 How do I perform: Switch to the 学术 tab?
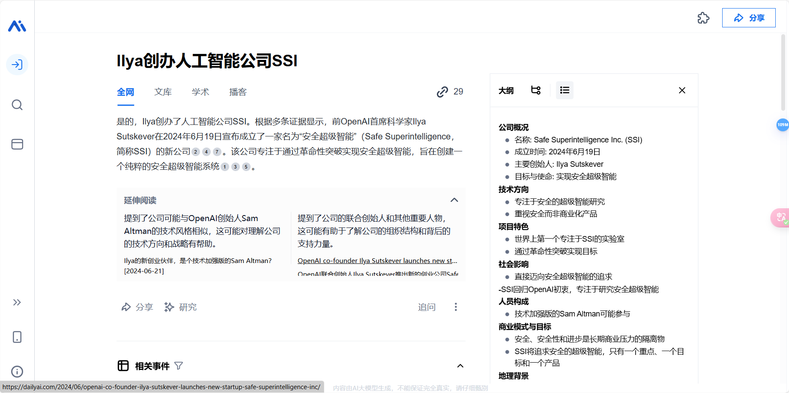[200, 92]
